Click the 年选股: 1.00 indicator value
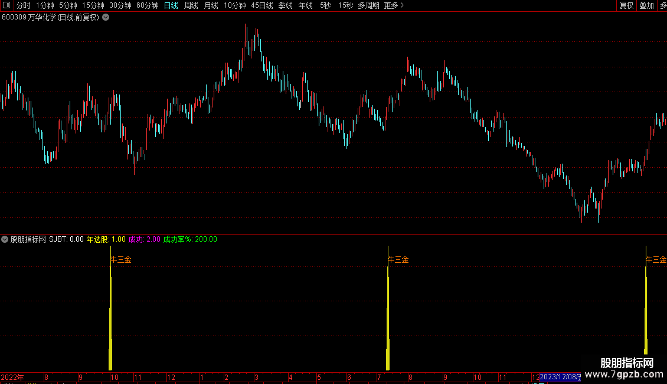Image resolution: width=667 pixels, height=384 pixels. (x=106, y=239)
